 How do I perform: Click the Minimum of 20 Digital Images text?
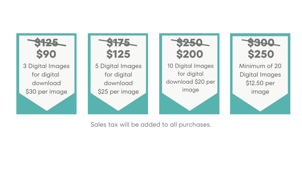(260, 70)
